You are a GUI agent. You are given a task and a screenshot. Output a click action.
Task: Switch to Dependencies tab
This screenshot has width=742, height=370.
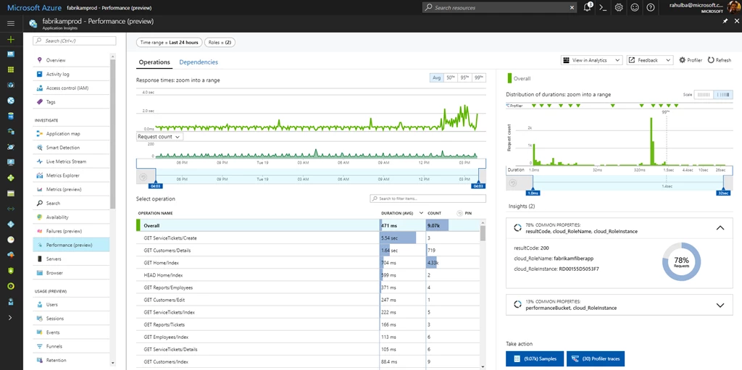point(199,62)
